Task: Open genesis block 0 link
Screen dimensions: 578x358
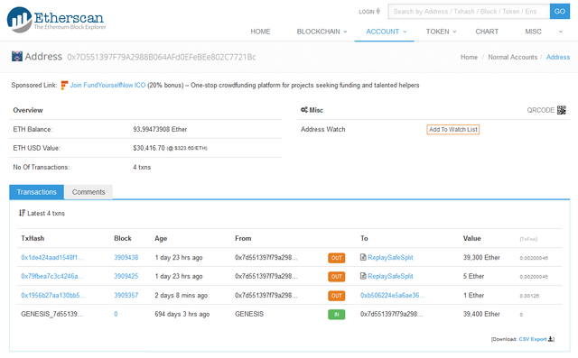Action: tap(116, 314)
